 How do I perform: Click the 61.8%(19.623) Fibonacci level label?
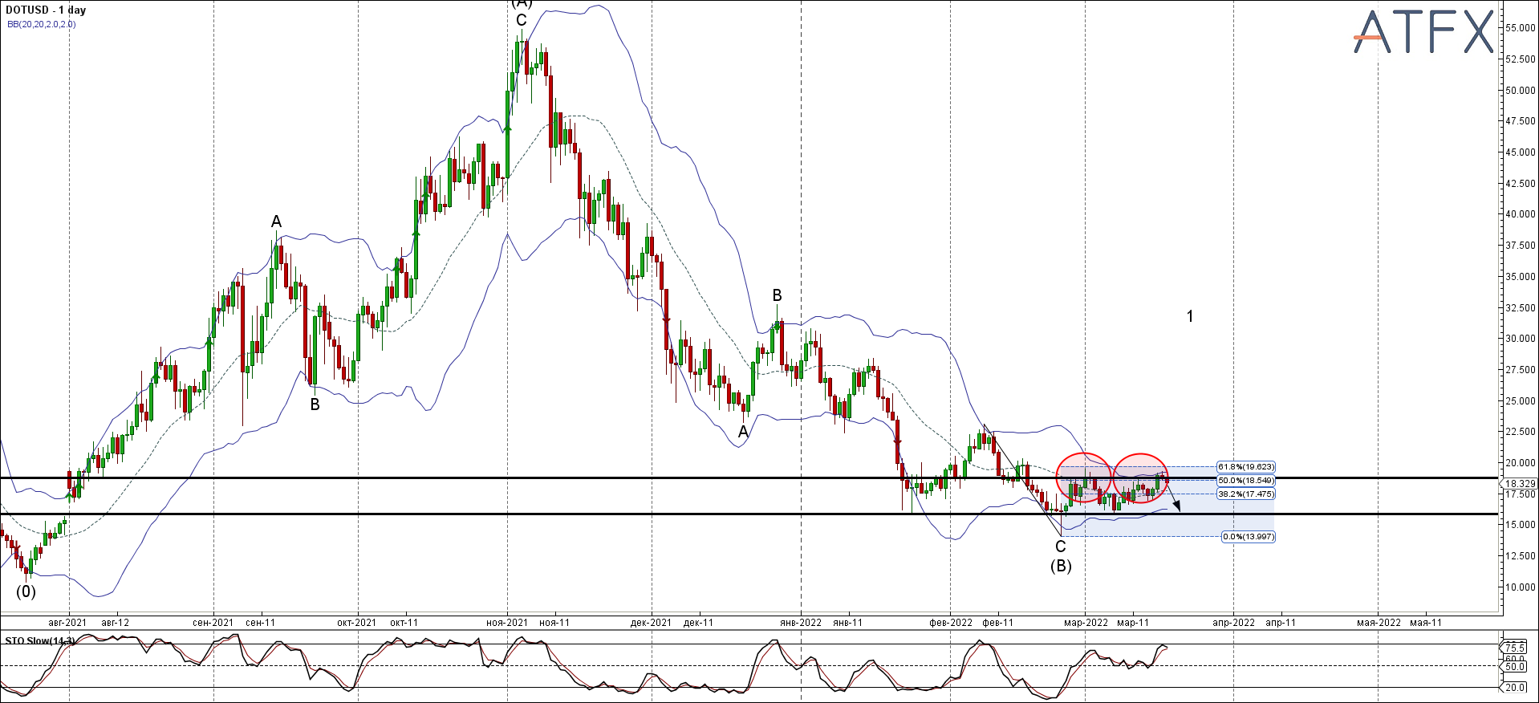click(1245, 466)
